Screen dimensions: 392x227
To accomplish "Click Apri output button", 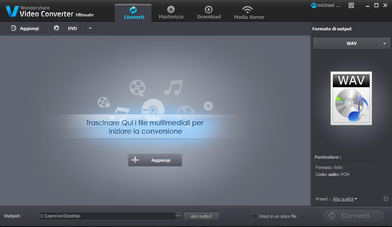I will tap(201, 216).
